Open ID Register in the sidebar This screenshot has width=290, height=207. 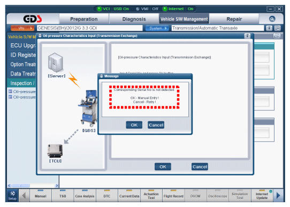pyautogui.click(x=23, y=55)
